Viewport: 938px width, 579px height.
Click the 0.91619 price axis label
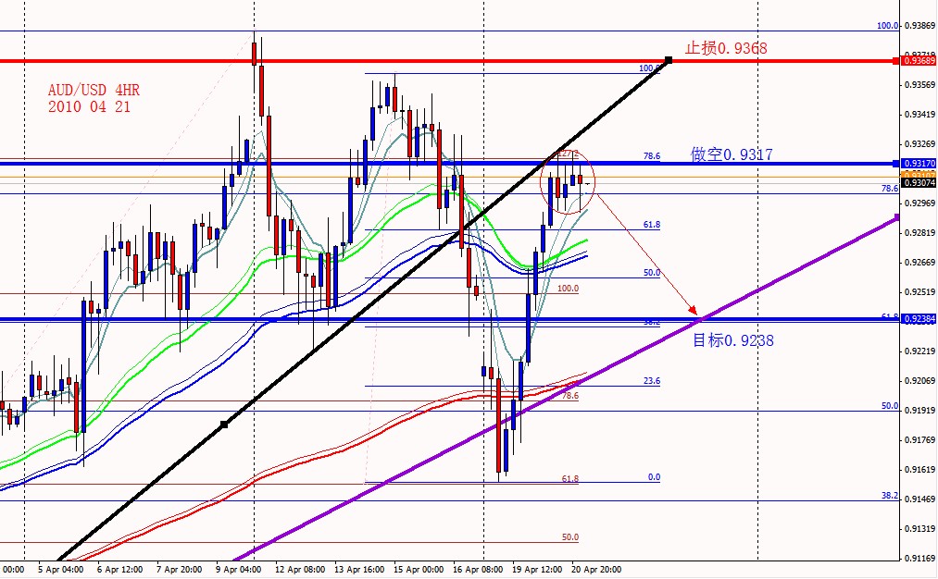coord(919,470)
